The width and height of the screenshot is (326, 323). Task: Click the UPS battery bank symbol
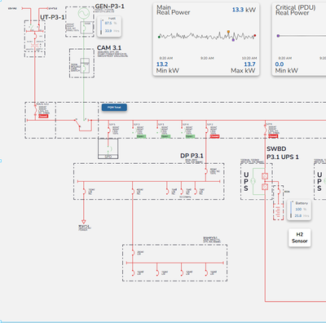pyautogui.click(x=278, y=211)
